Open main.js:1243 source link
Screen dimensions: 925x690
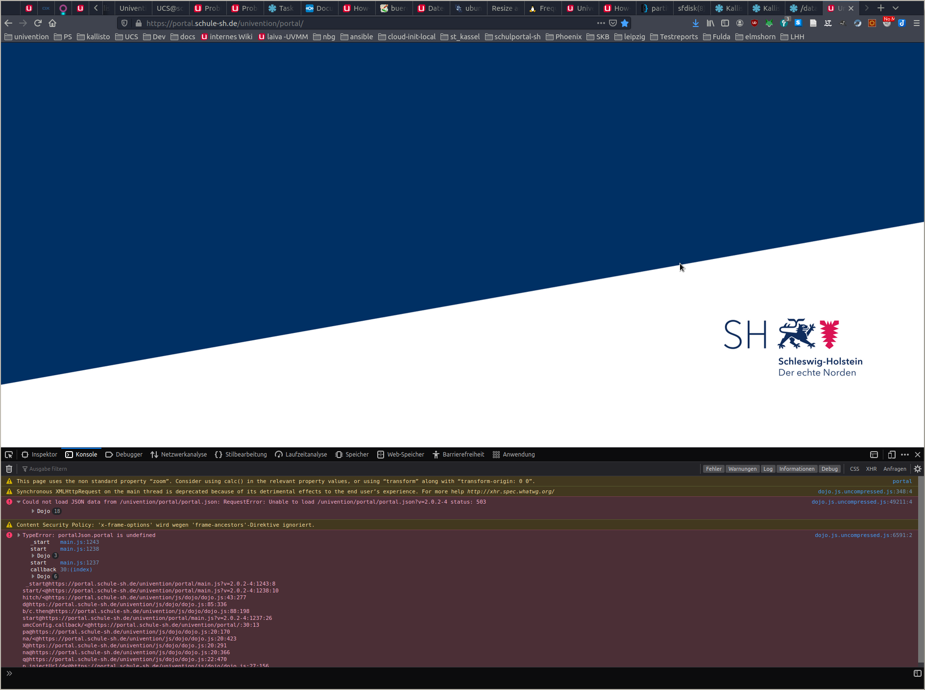point(79,542)
